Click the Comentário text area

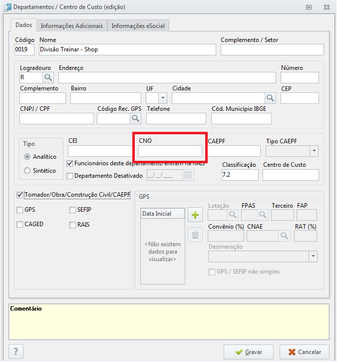click(169, 322)
